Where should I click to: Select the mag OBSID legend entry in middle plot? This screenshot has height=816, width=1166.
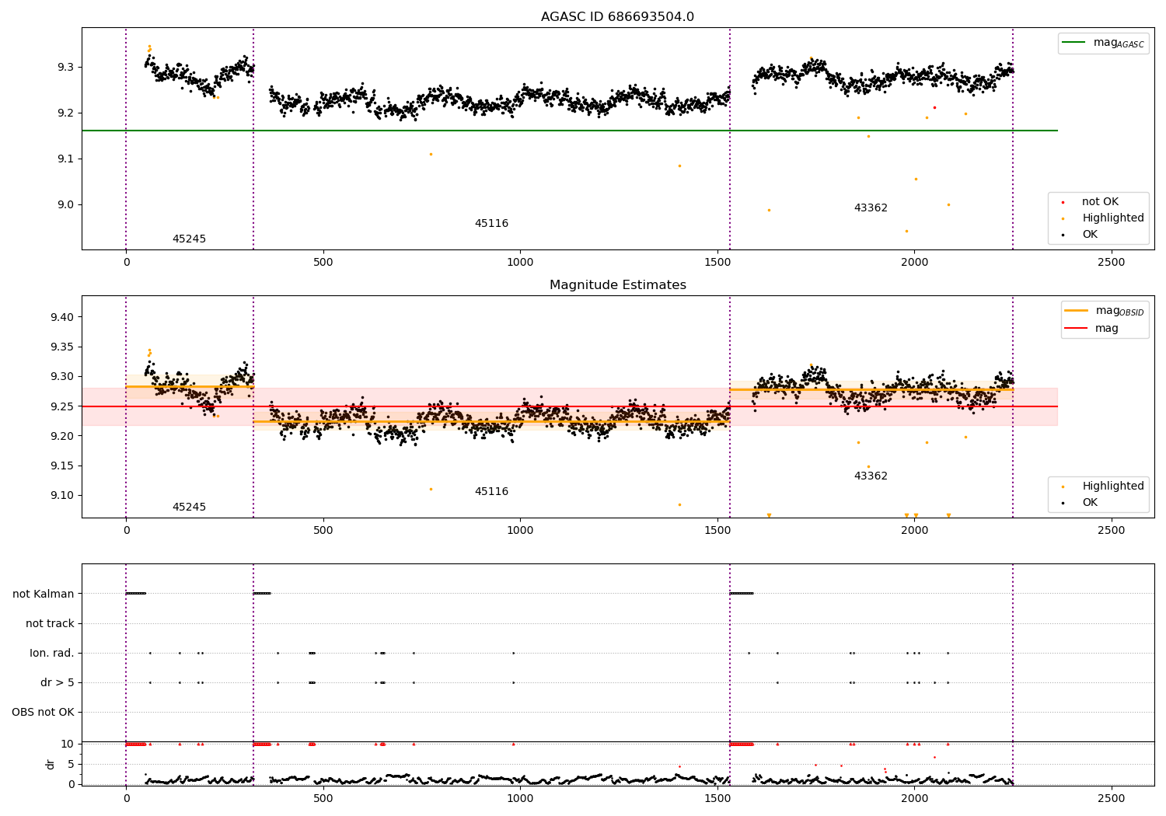click(x=1105, y=311)
